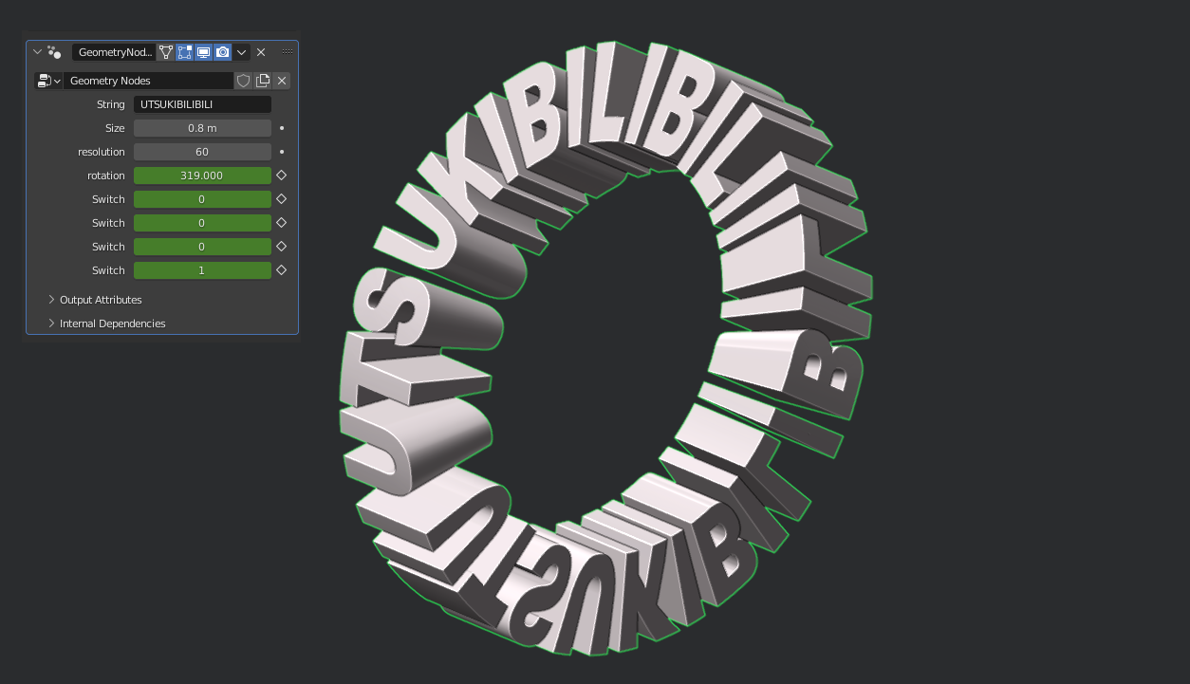Click the resolution value field showing 60
1190x684 pixels.
[202, 151]
